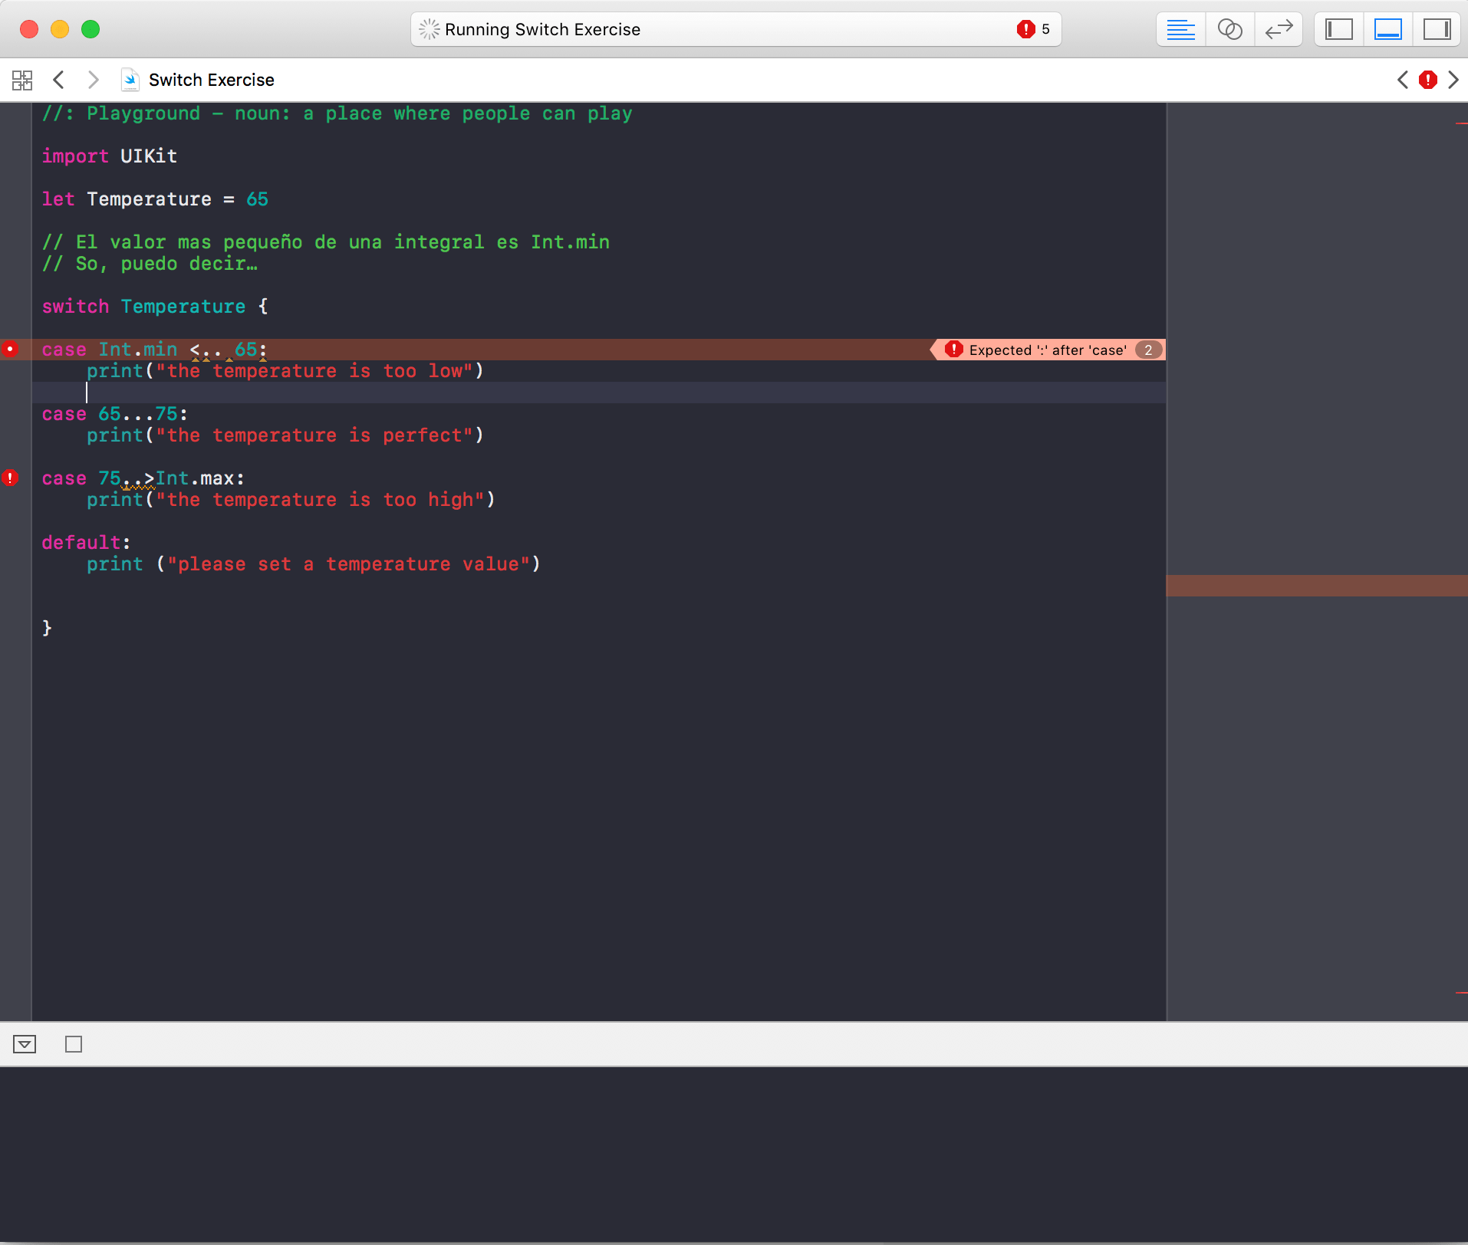Viewport: 1468px width, 1245px height.
Task: Click inside the debug console output area
Action: click(734, 1154)
